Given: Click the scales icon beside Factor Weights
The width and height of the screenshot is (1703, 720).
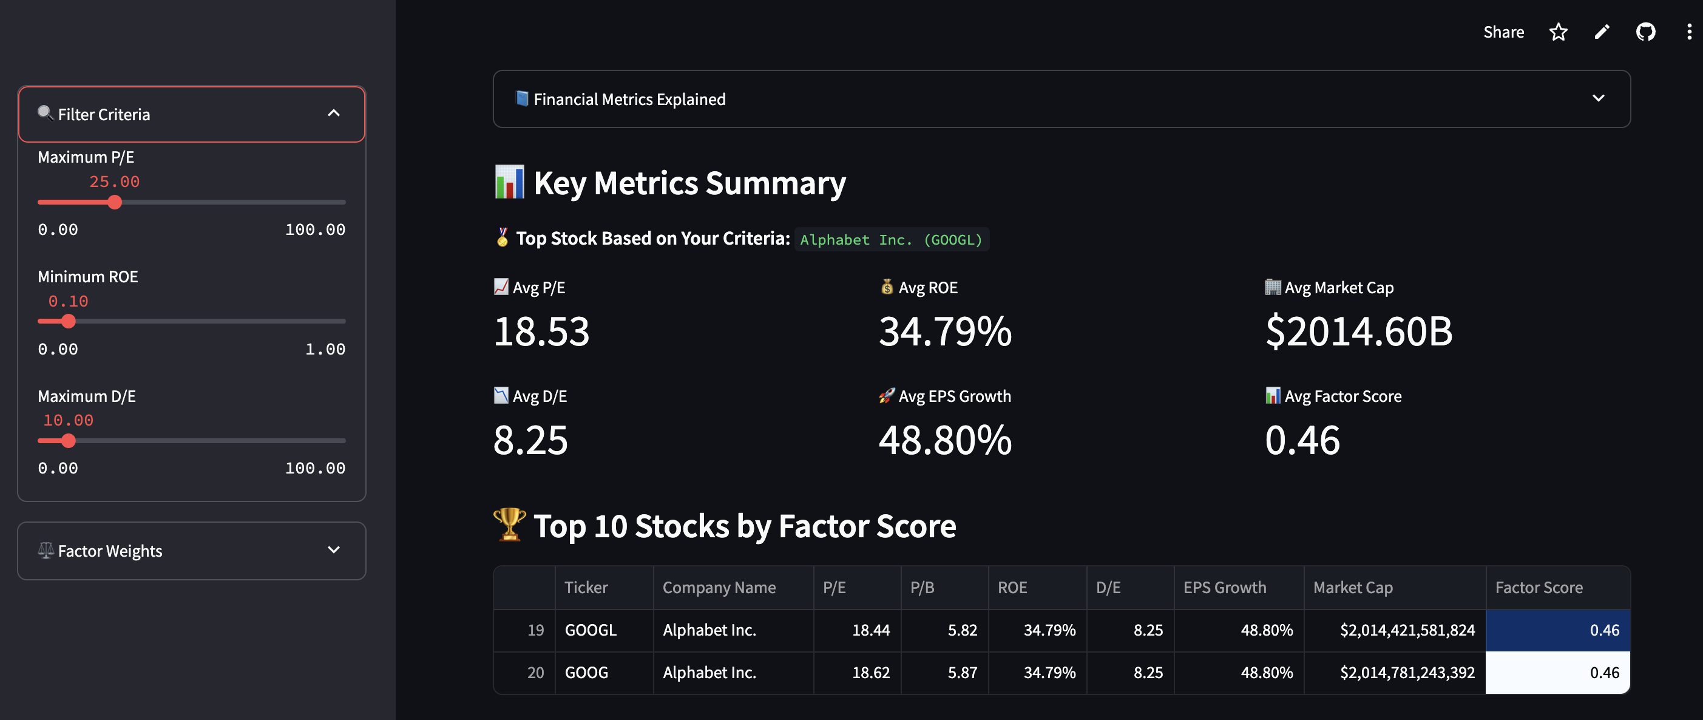Looking at the screenshot, I should [x=46, y=550].
